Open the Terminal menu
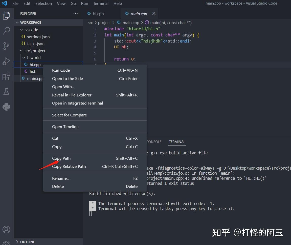This screenshot has height=245, width=291. (x=101, y=3)
